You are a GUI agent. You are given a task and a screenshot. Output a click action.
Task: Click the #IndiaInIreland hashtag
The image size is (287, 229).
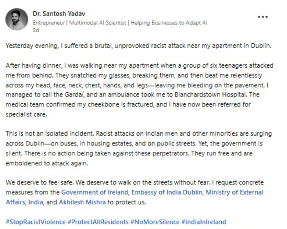(x=204, y=221)
